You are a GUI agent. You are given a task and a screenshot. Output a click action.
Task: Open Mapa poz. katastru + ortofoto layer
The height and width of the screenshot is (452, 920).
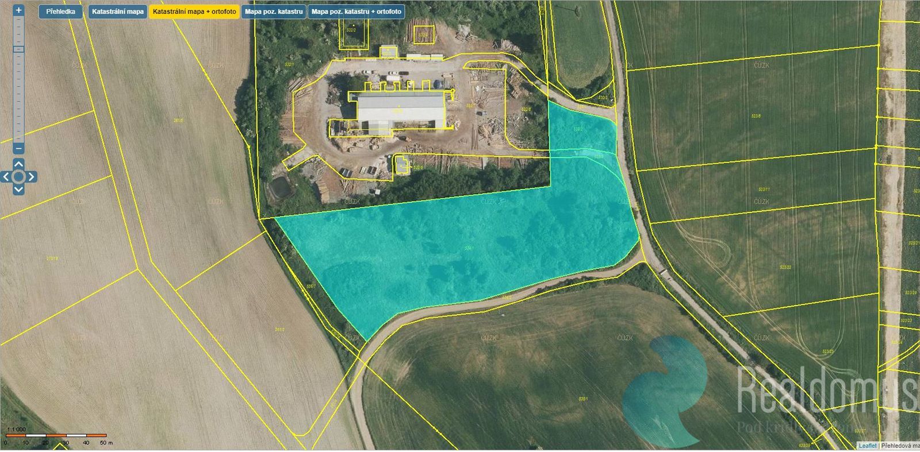(356, 12)
